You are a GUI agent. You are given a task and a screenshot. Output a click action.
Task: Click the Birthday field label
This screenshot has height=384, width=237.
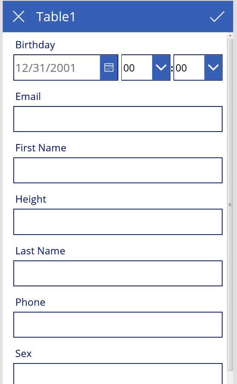[x=35, y=45]
